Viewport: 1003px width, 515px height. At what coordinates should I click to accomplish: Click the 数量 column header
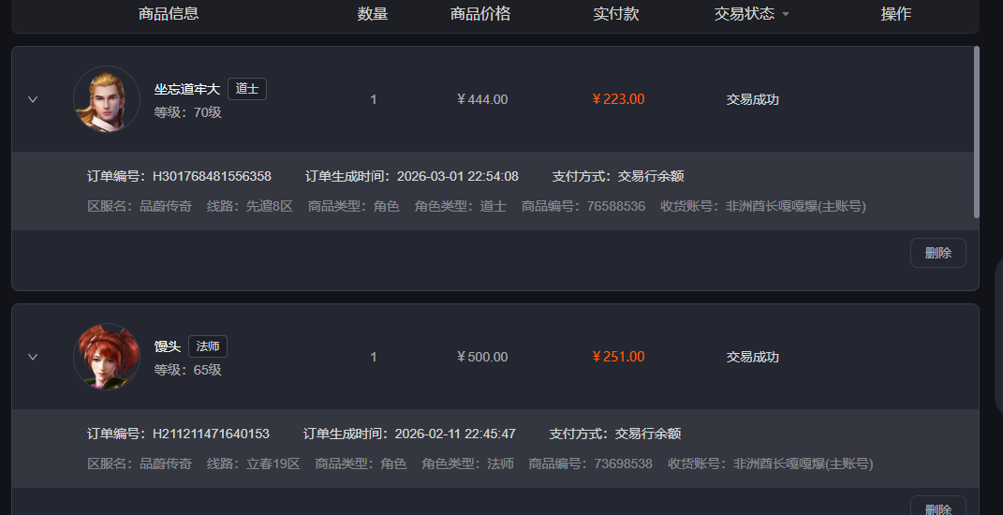pyautogui.click(x=373, y=13)
